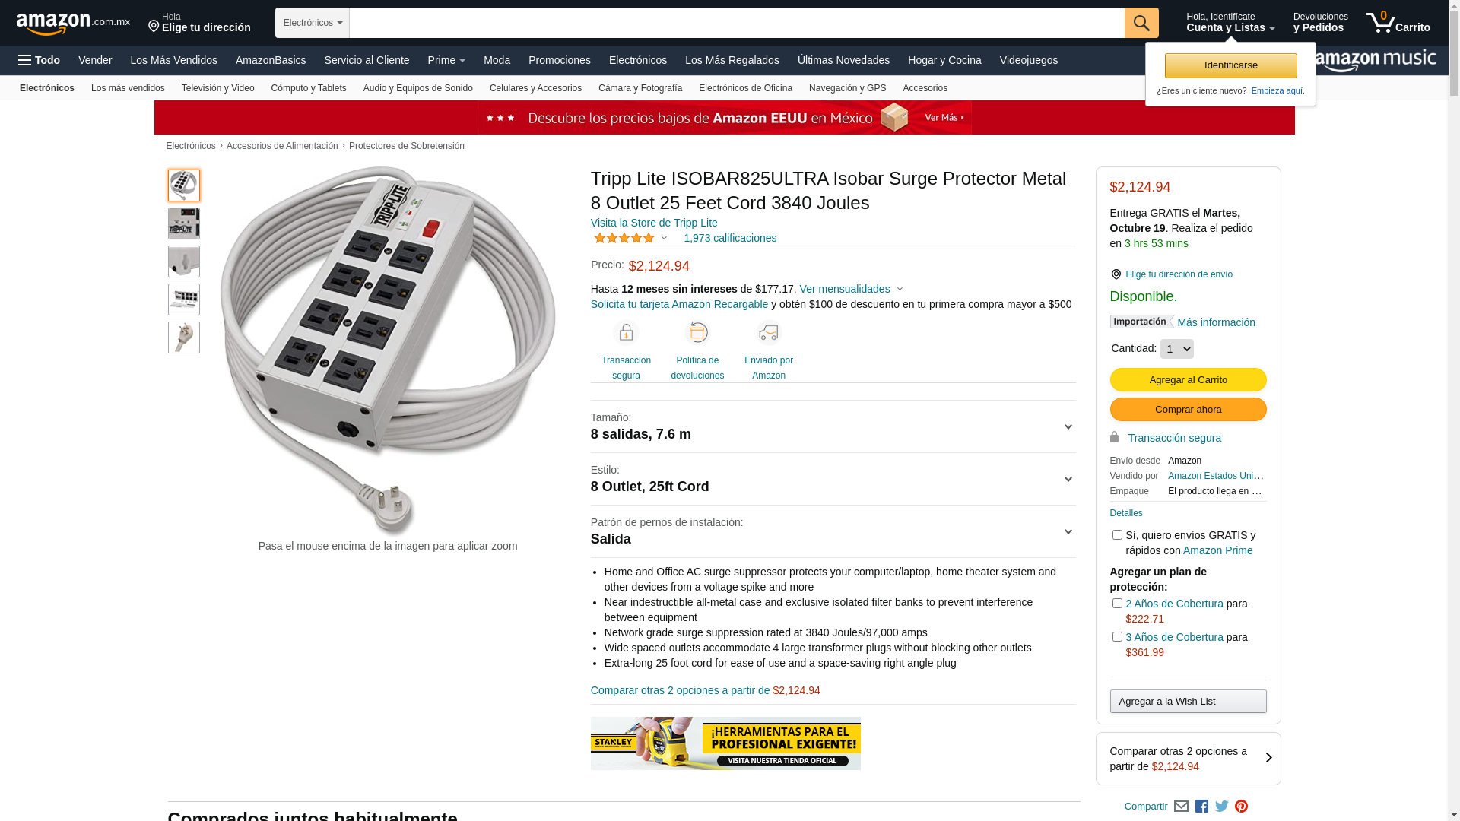
Task: Click Agregar al Carrito button
Action: click(x=1188, y=380)
